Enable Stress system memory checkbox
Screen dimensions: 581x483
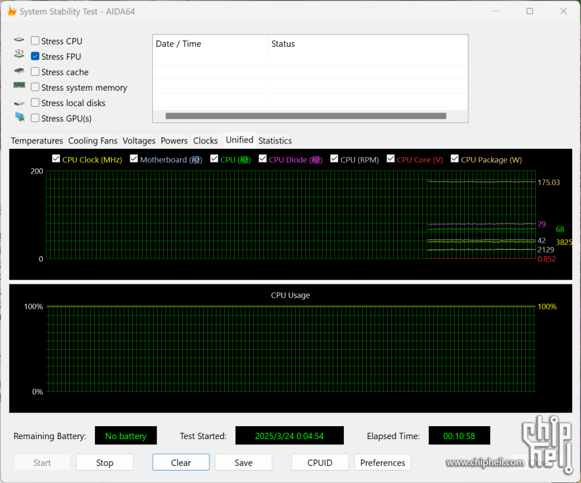[35, 87]
